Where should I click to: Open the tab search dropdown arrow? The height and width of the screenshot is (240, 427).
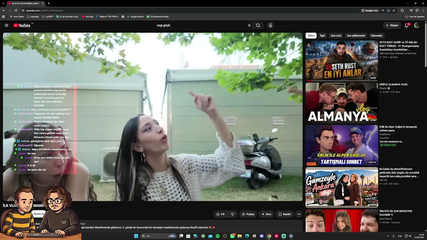(x=4, y=3)
